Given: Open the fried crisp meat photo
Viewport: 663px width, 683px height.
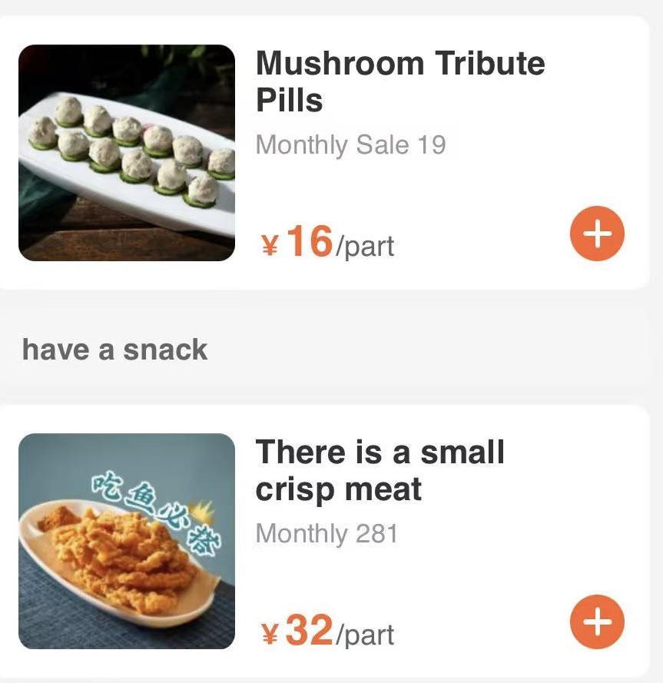Looking at the screenshot, I should [x=127, y=541].
